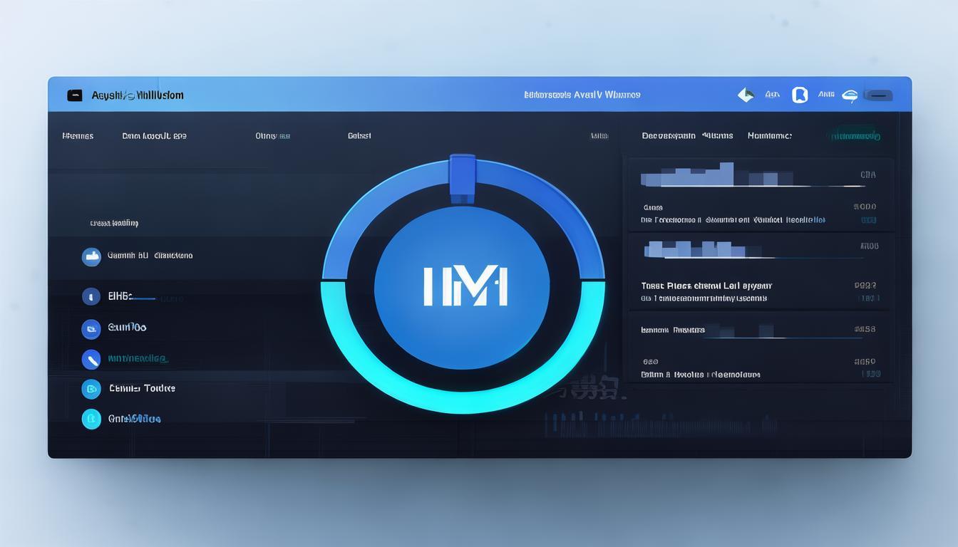
Task: Click the green highlighted text button at top-right
Action: pos(853,135)
